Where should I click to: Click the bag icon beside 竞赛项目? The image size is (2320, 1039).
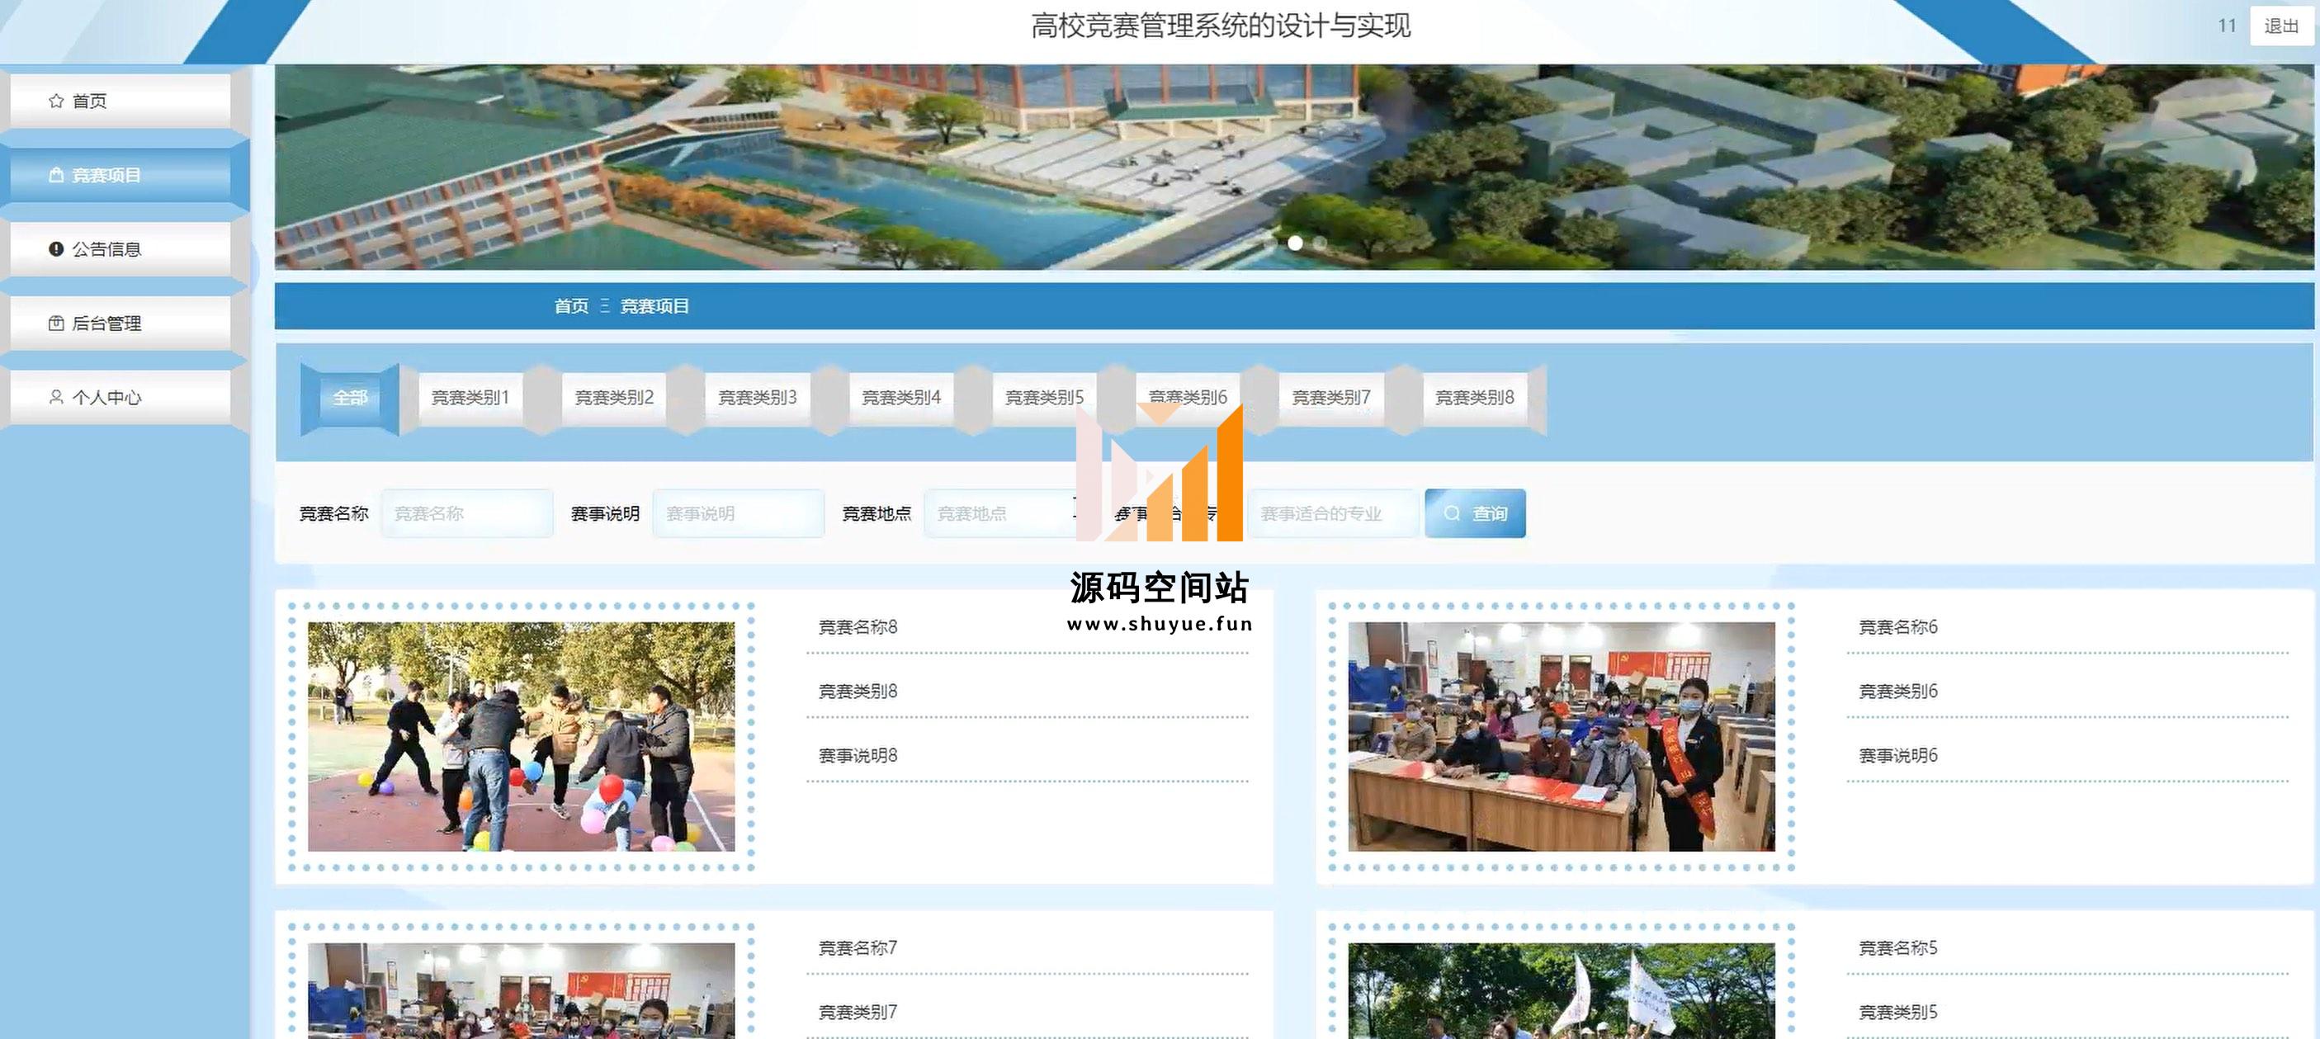[x=56, y=175]
